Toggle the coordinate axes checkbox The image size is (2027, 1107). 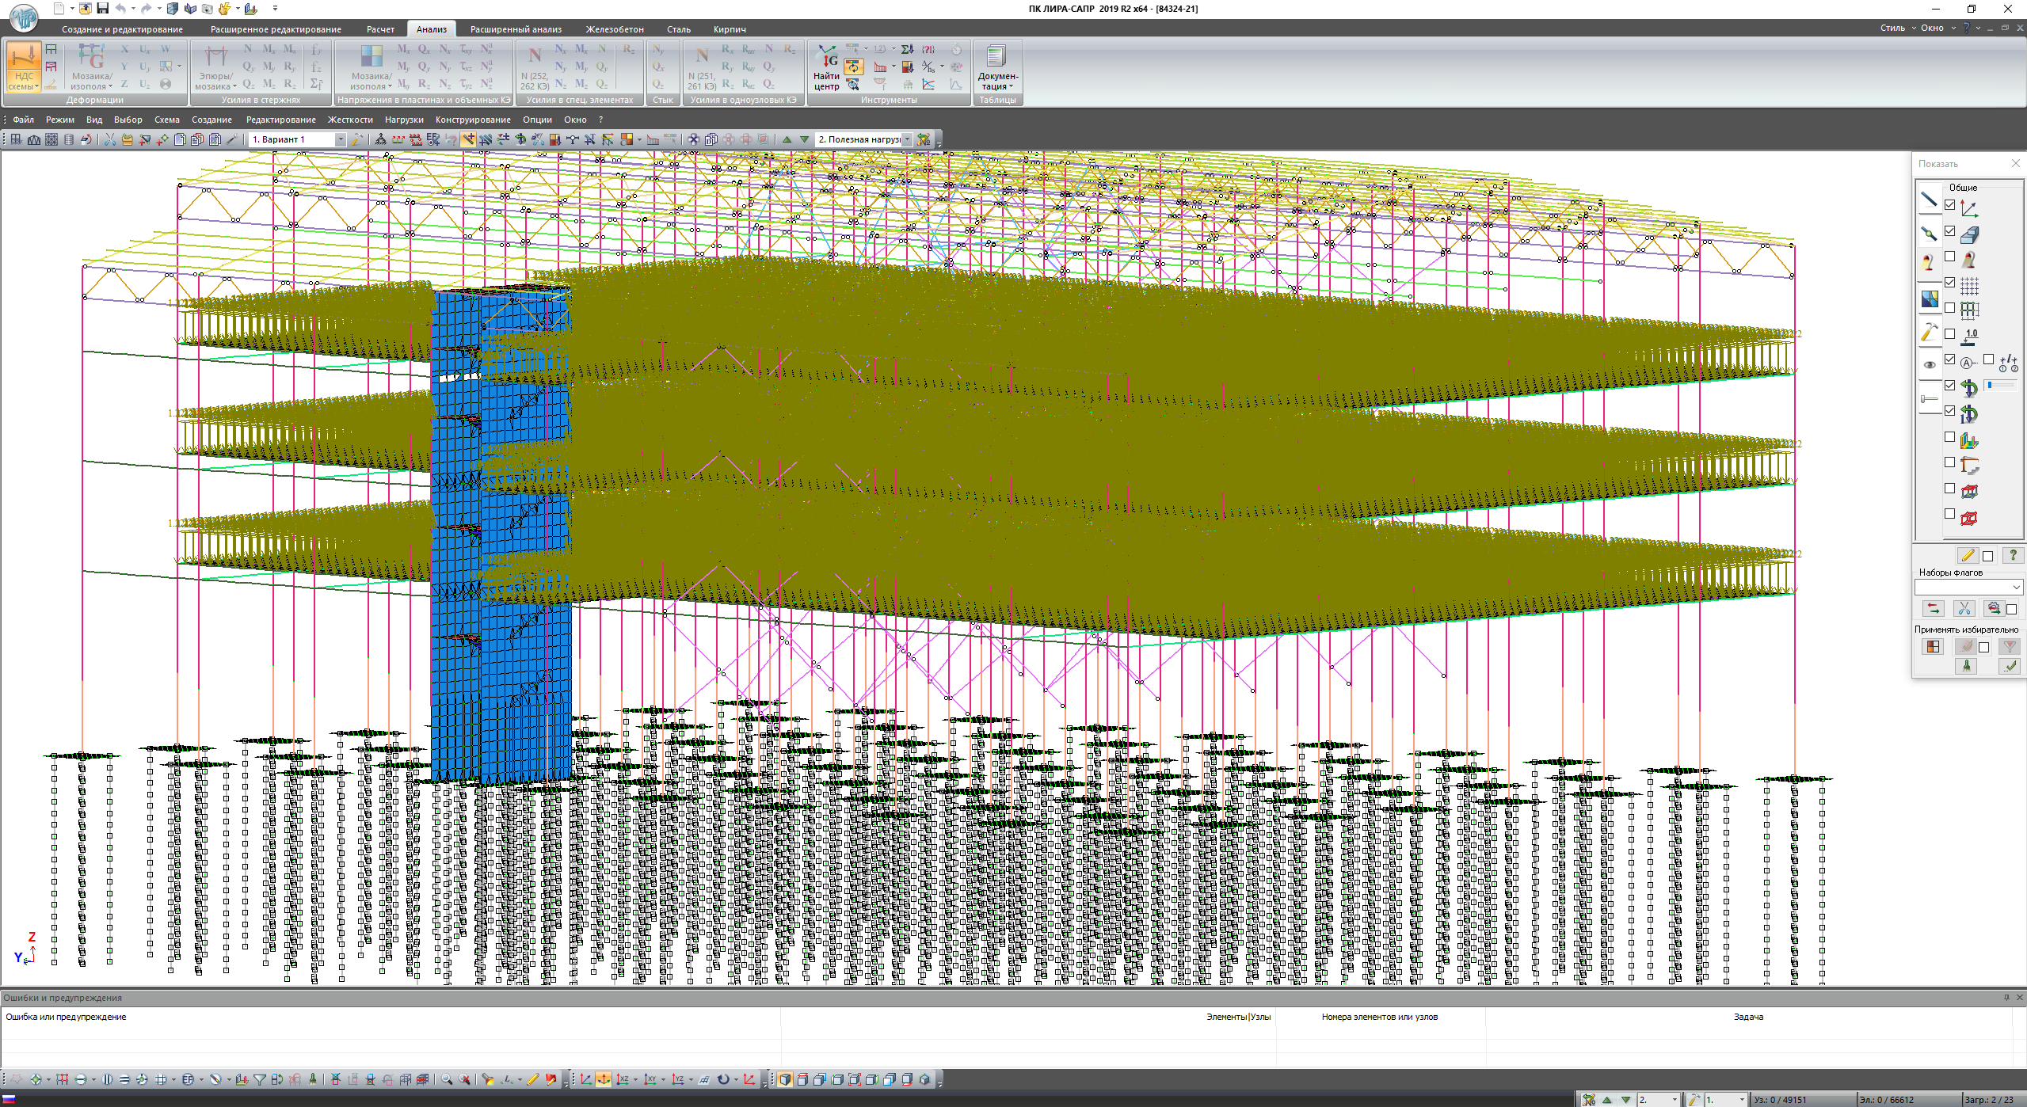tap(1949, 205)
